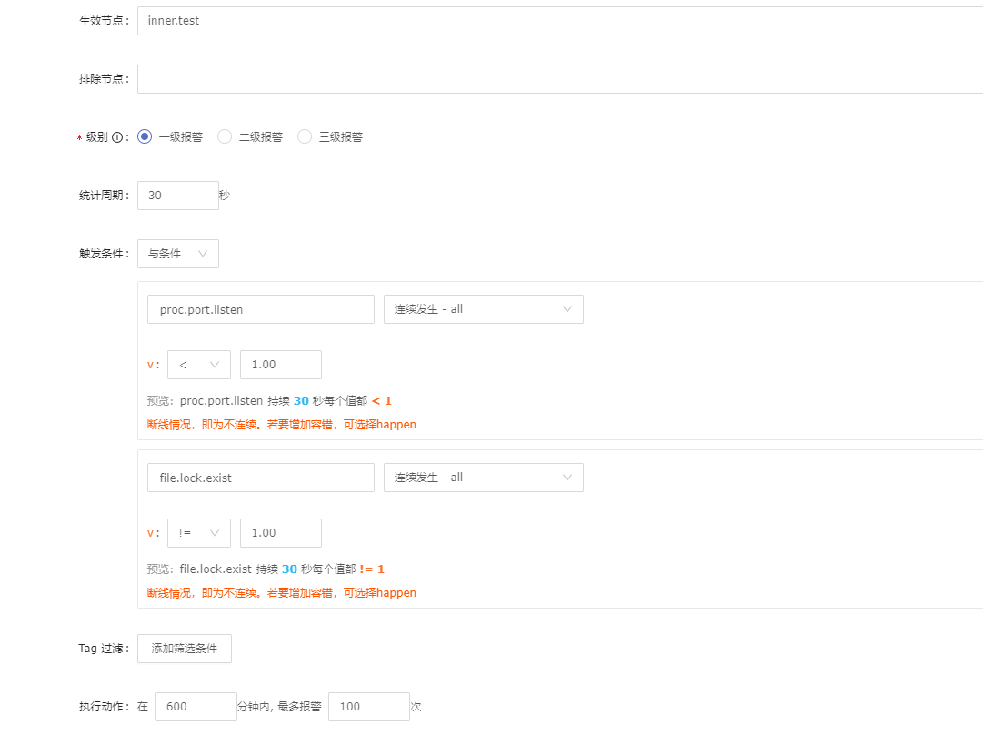Click the 600 minutes input field
This screenshot has width=983, height=735.
pos(196,707)
